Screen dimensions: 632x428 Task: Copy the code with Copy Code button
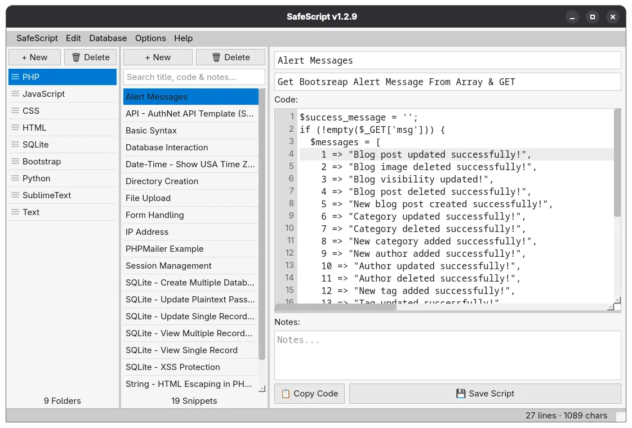pos(310,393)
